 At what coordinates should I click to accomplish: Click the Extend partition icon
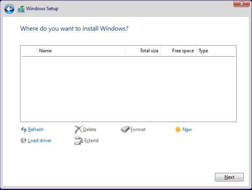point(79,141)
